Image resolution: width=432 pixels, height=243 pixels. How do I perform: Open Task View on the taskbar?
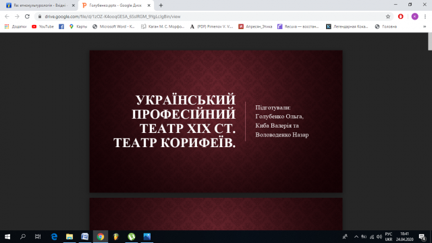click(x=38, y=237)
